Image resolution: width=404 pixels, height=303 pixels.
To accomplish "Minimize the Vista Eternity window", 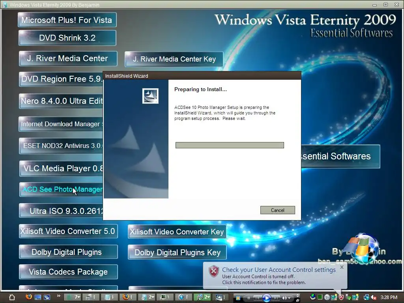I will pos(374,5).
